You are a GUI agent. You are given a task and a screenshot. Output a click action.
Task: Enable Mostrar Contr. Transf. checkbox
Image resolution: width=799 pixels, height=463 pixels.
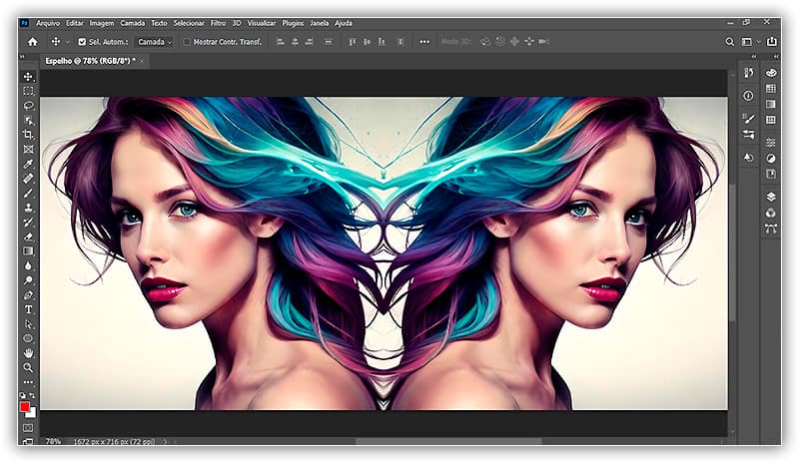[x=187, y=42]
